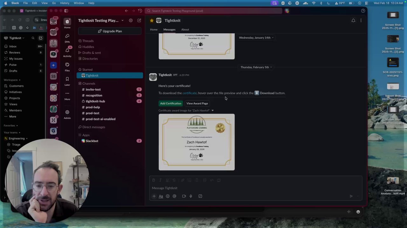Open more options for Tightknit conversation
Viewport: 407px width, 228px height.
tap(361, 20)
